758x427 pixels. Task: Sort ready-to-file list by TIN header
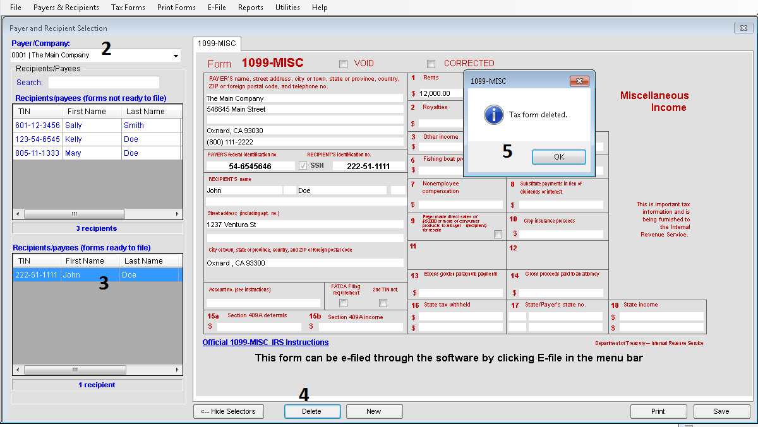click(x=38, y=261)
